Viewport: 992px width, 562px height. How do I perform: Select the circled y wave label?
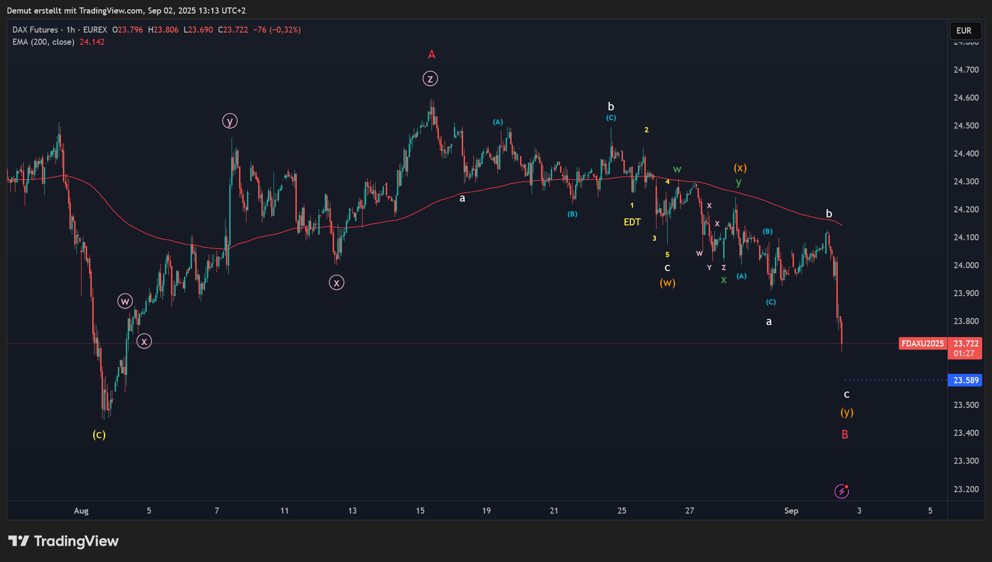point(230,121)
